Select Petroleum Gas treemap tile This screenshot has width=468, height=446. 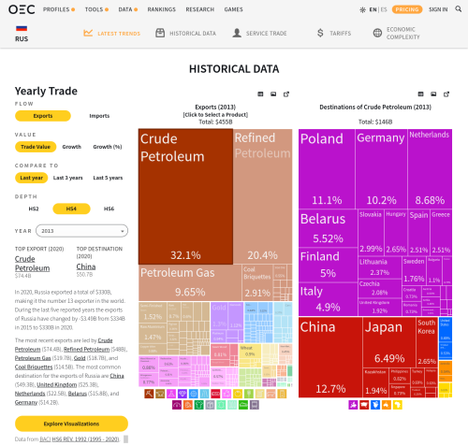point(190,282)
